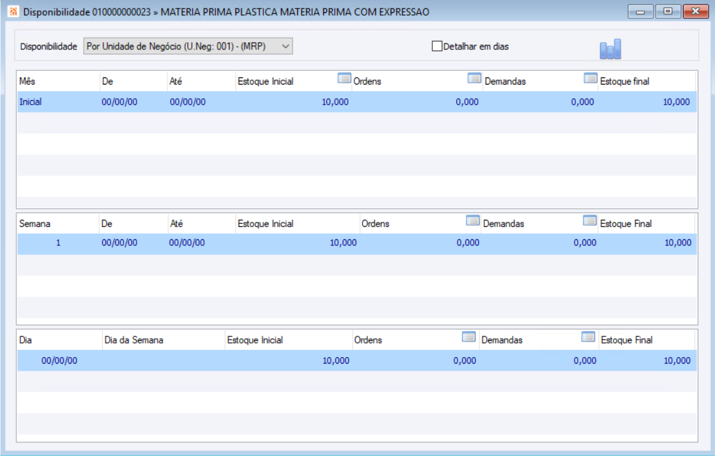Open the Disponibilidade dropdown
The height and width of the screenshot is (456, 715).
coord(188,46)
